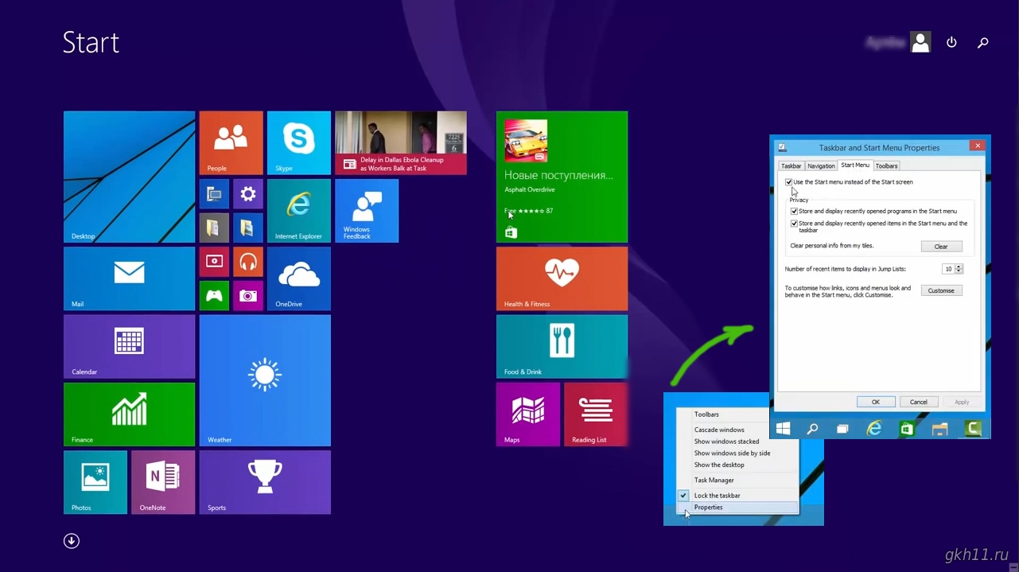Open the news tile about Dallas Ebola
This screenshot has width=1019, height=572.
coord(401,143)
